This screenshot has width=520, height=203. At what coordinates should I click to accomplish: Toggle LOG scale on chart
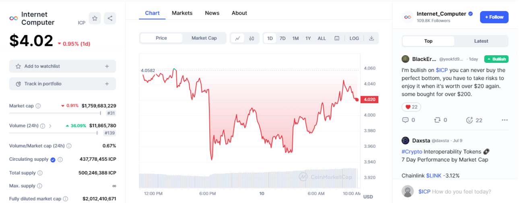[354, 38]
